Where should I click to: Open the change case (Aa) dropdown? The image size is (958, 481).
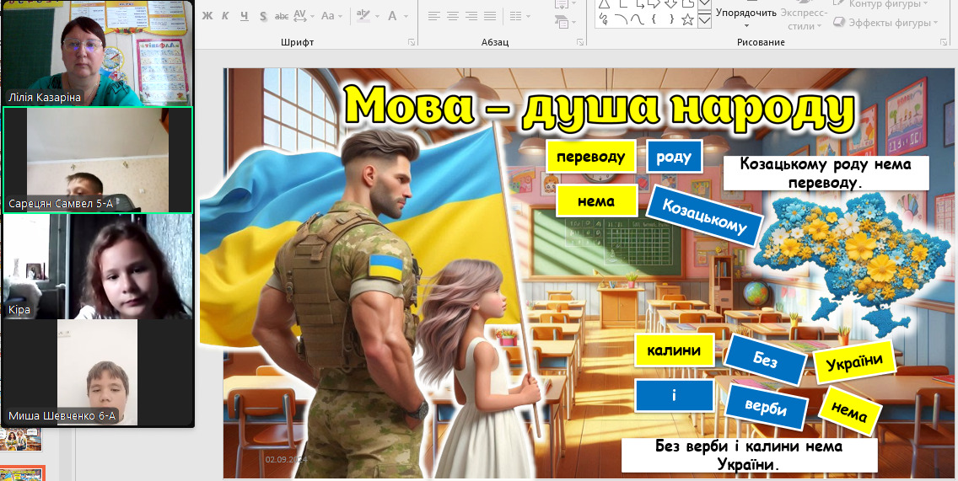tap(331, 16)
